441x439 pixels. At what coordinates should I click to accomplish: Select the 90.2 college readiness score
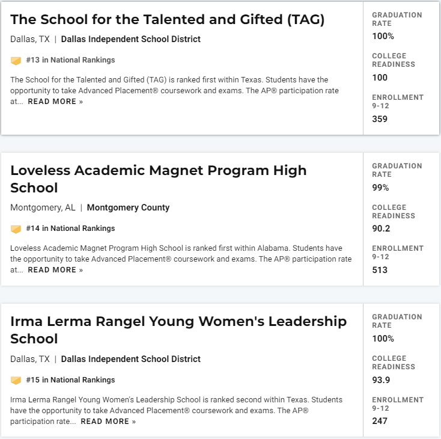tap(381, 229)
